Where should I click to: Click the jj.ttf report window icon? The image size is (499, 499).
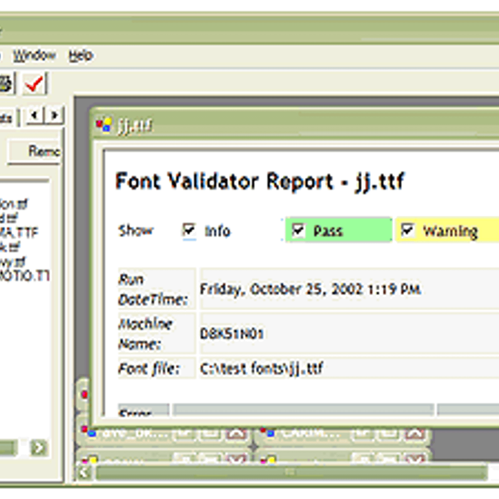[103, 124]
